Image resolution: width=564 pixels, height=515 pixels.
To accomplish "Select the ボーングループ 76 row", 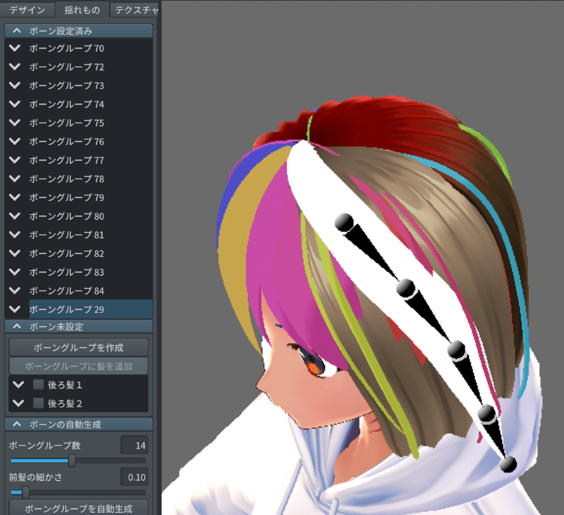I will [x=91, y=142].
